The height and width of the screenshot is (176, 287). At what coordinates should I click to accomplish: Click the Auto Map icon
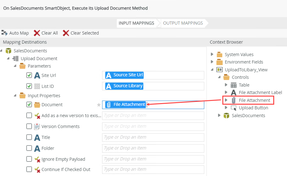point(5,33)
